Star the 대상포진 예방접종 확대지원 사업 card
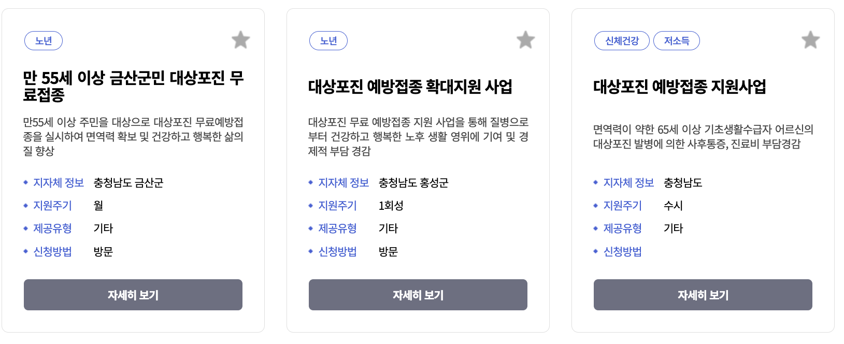The image size is (844, 344). click(x=525, y=40)
